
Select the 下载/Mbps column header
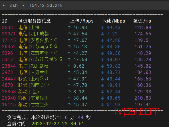113,21
